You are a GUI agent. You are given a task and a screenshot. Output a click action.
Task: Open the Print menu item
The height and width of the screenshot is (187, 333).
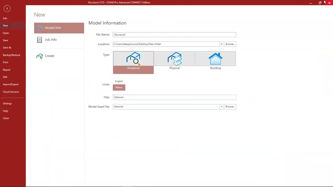click(x=5, y=62)
